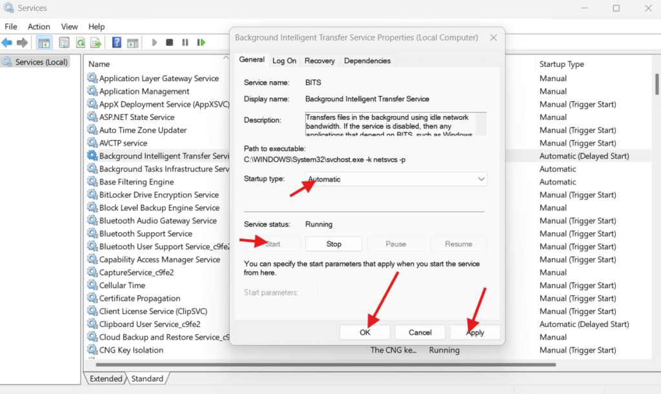Click the Stop Service square toolbar icon
The width and height of the screenshot is (661, 394).
click(x=170, y=43)
